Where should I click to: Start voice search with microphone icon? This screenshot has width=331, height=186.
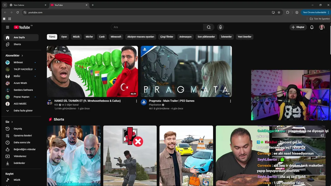pyautogui.click(x=220, y=27)
